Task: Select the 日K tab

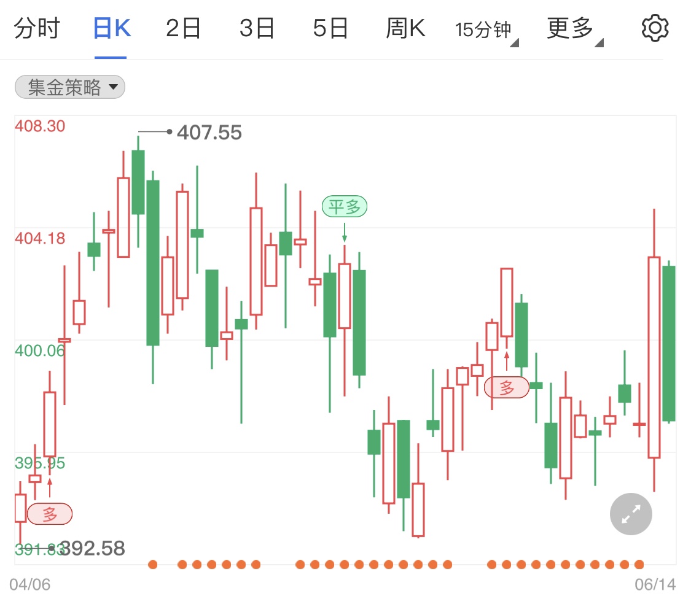Action: [x=111, y=29]
